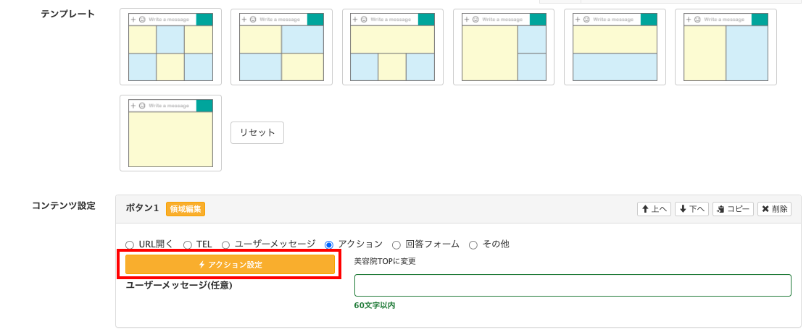Select the two side-by-side columns template
Viewport: 806px width, 332px height.
pos(726,47)
